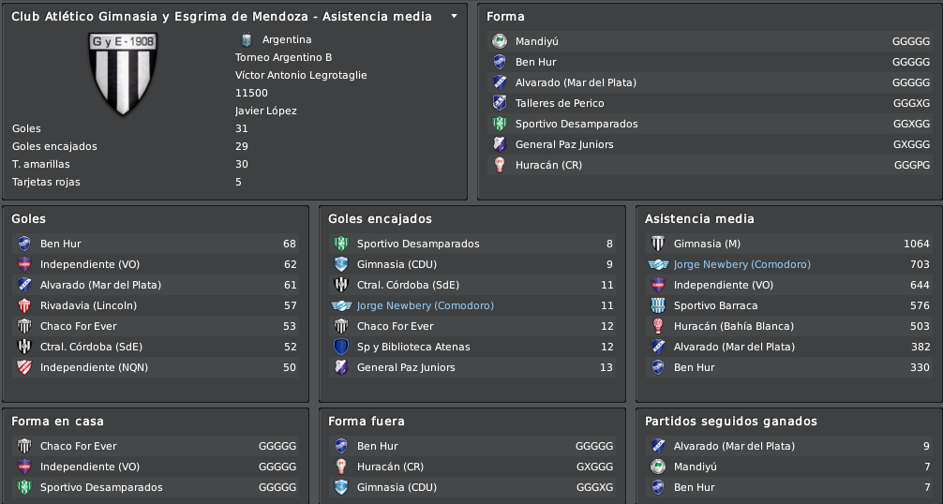
Task: Select Alvarado row in Partidos seguidos ganados
Action: [789, 446]
